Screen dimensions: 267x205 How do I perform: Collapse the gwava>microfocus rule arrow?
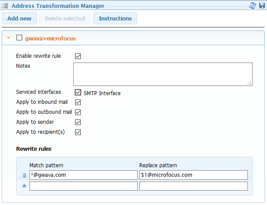8,38
